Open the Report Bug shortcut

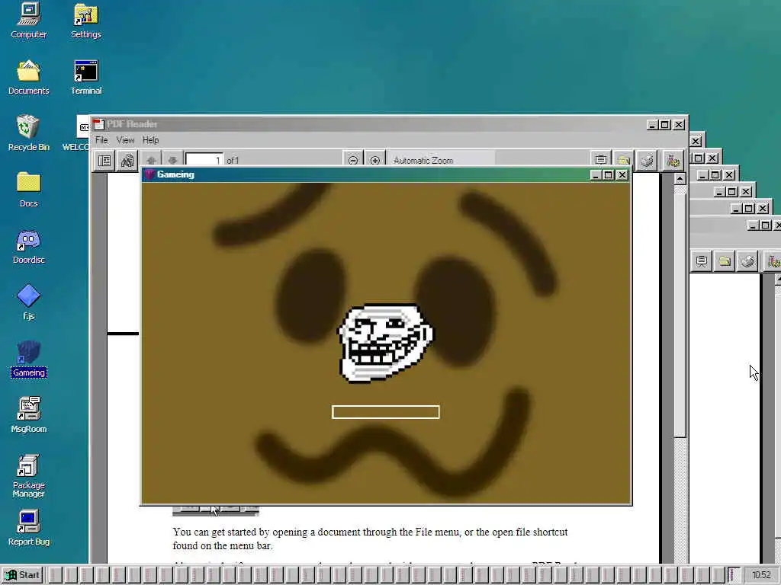(x=28, y=529)
